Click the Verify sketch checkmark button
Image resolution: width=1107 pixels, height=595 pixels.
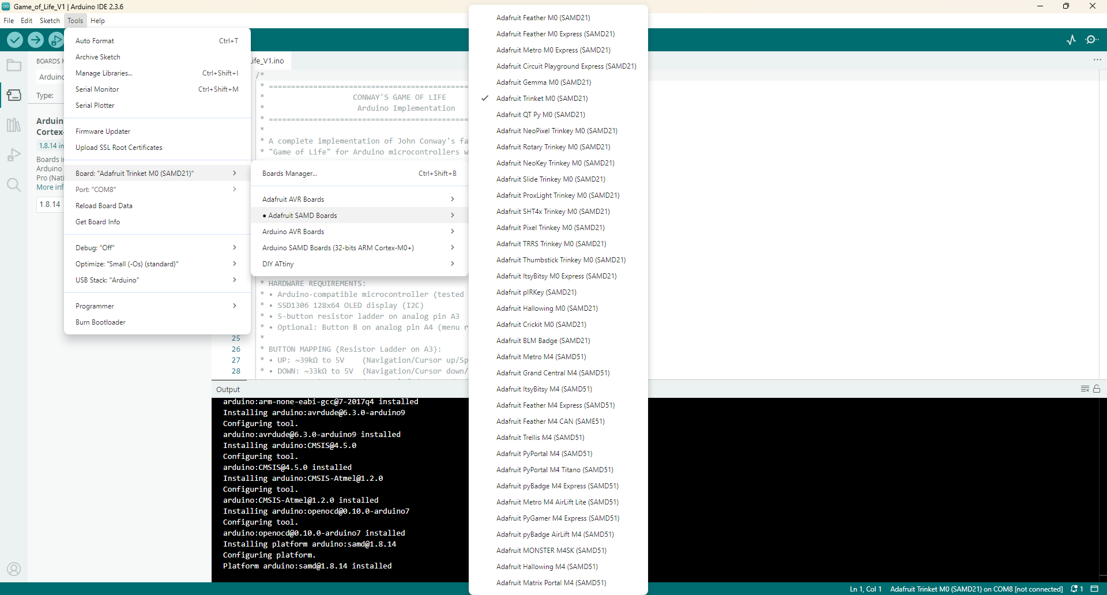tap(15, 40)
